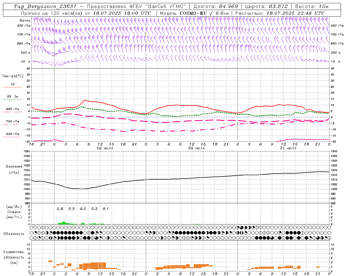
Task: Click the 0.3 precipitation amount value
Action: pyautogui.click(x=71, y=209)
